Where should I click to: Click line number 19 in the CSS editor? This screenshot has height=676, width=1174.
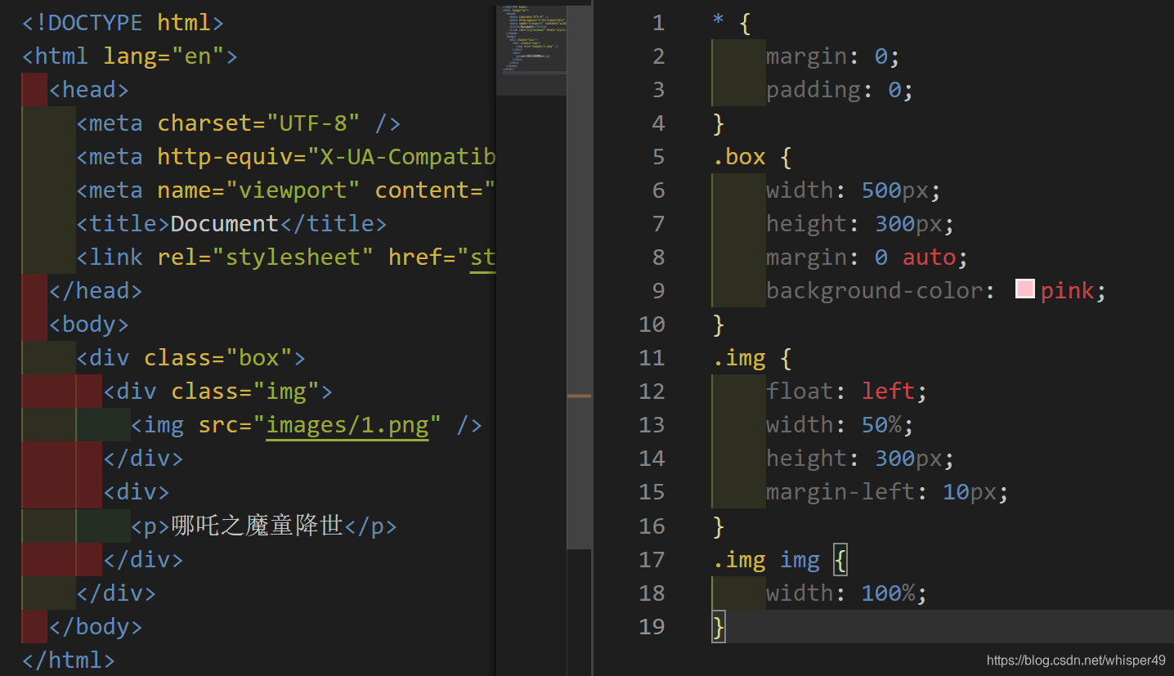click(x=652, y=626)
